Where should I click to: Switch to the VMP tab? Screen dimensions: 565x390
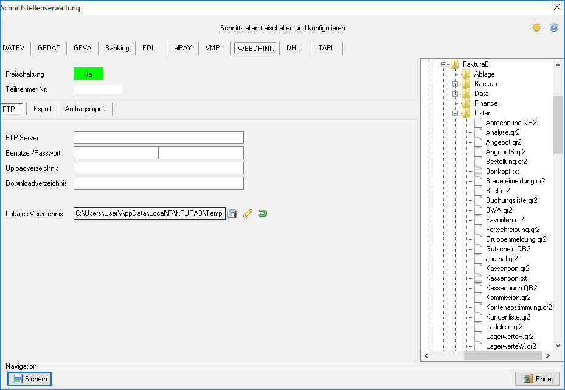[213, 48]
